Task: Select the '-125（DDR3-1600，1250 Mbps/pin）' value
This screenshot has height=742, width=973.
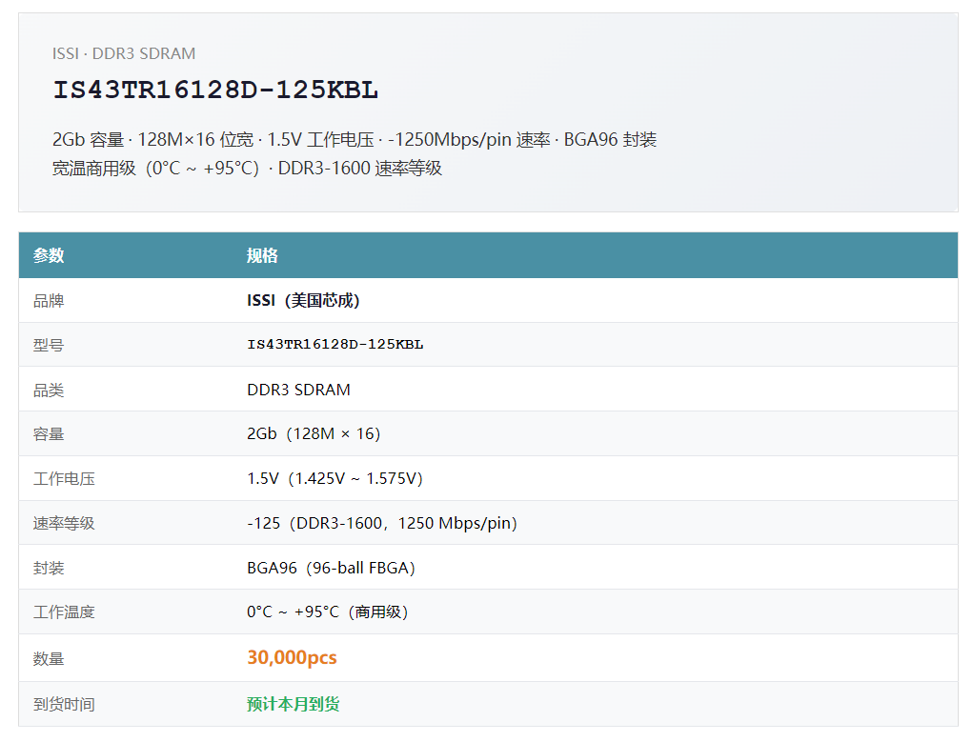Action: (x=382, y=523)
